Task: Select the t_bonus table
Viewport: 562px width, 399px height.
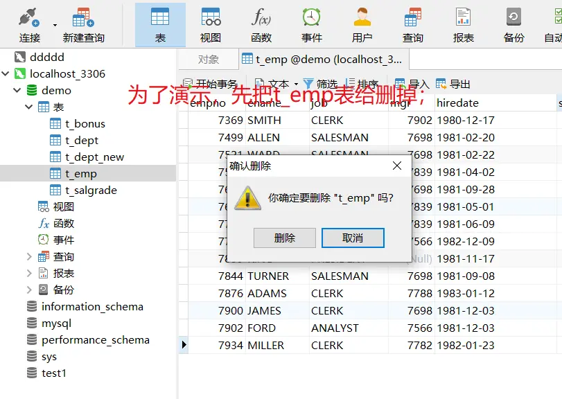Action: point(85,123)
